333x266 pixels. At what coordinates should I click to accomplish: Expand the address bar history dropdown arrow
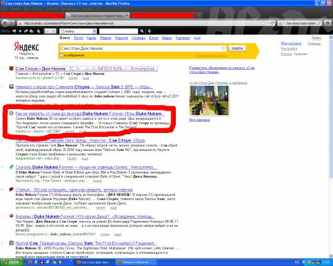[268, 23]
